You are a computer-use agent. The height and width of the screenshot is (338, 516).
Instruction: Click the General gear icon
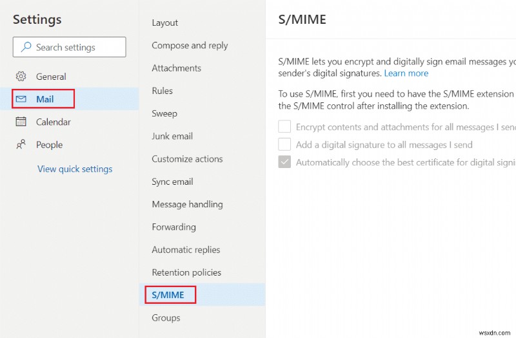point(21,77)
